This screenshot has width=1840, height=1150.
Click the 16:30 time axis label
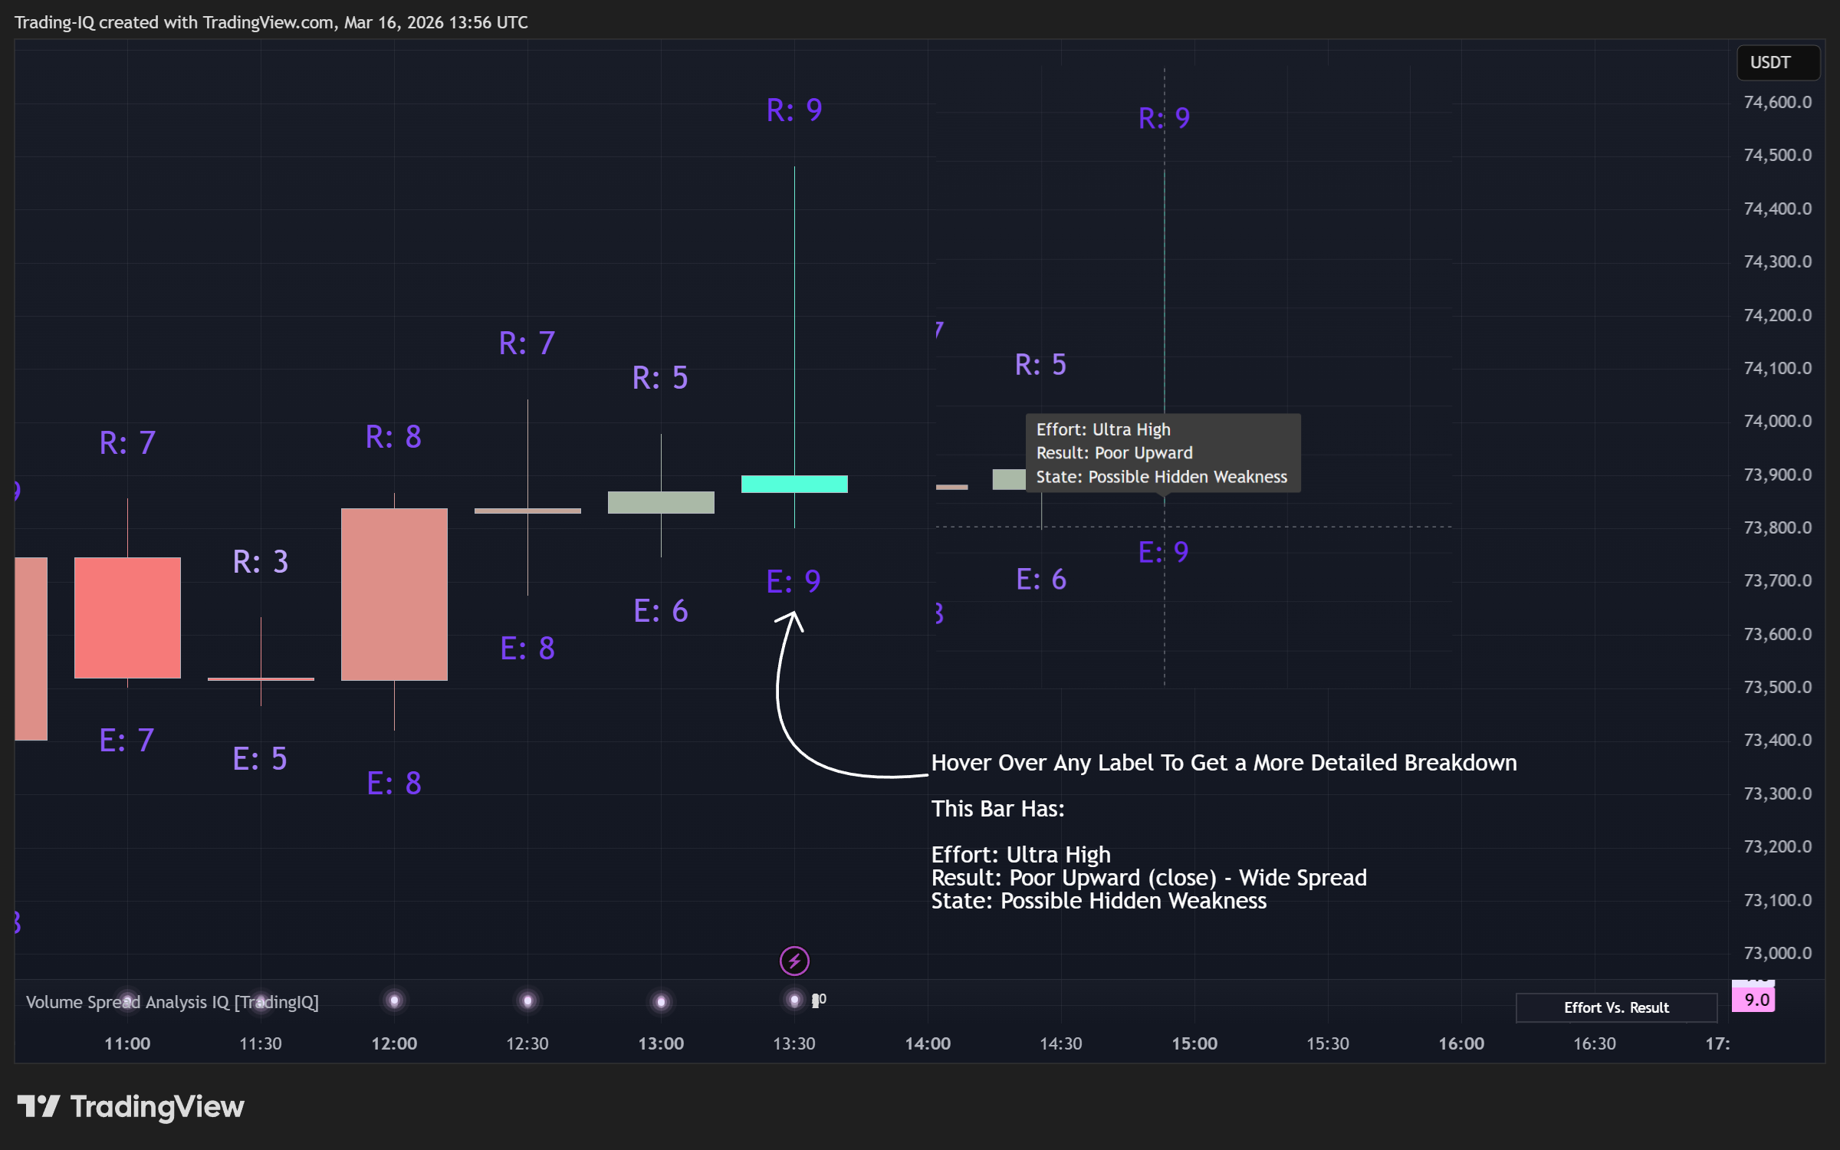pos(1595,1044)
